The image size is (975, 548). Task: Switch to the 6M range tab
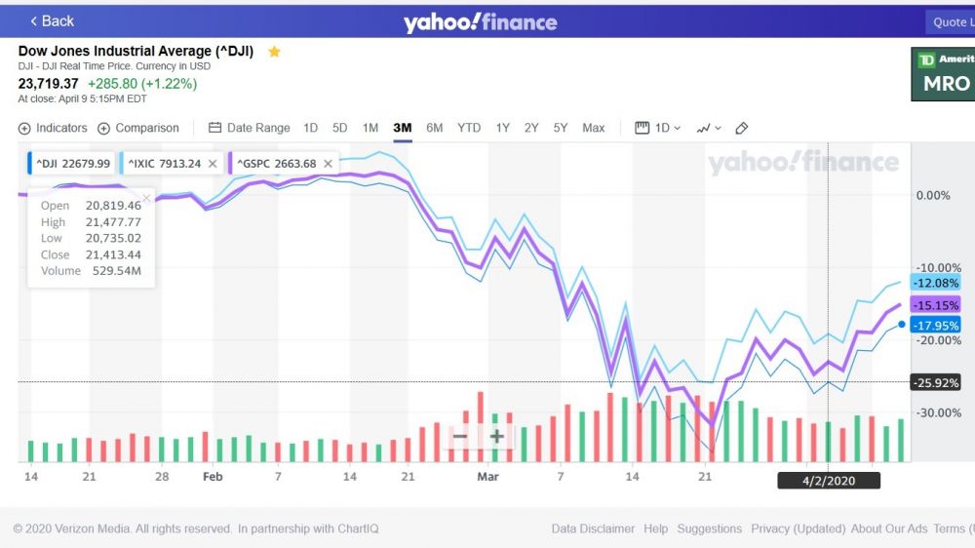point(434,128)
